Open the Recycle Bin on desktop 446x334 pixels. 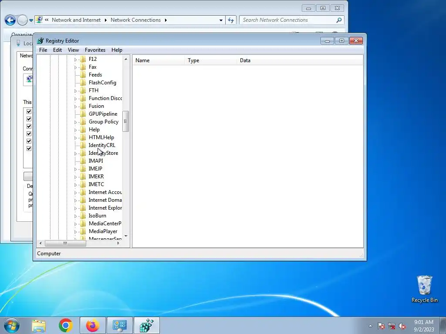[424, 289]
